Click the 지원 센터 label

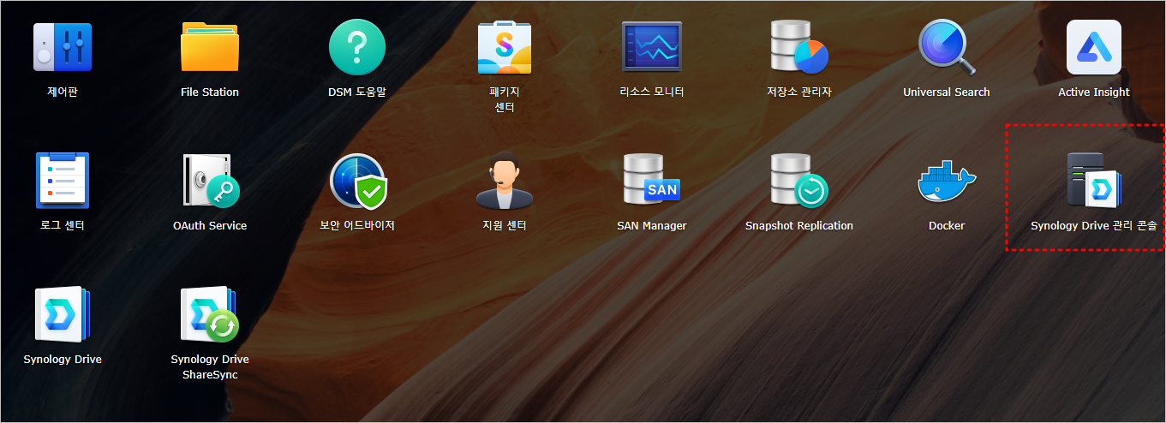[505, 226]
